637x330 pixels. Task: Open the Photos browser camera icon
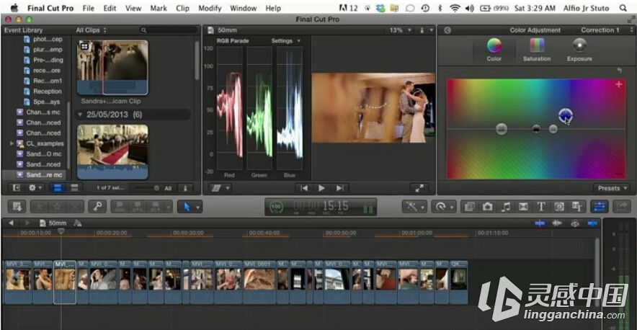(487, 207)
